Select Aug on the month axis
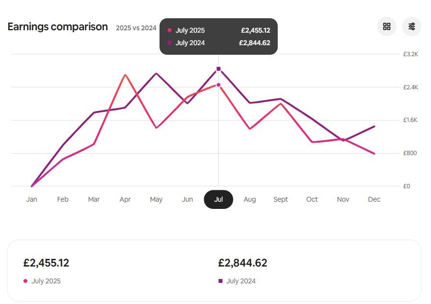 coord(250,199)
